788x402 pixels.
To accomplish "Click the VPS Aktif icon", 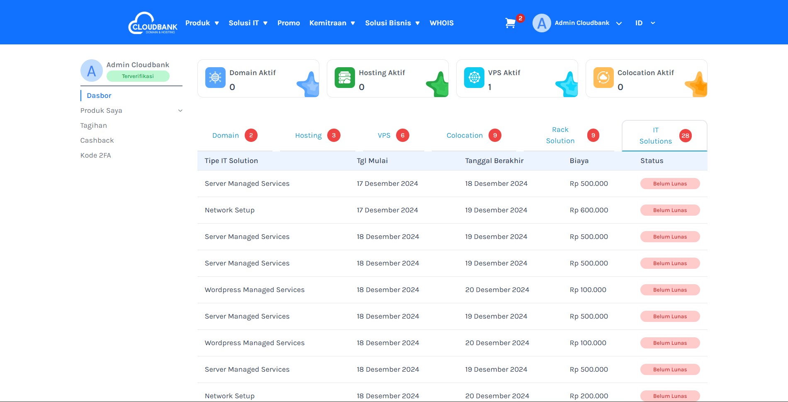I will 474,78.
